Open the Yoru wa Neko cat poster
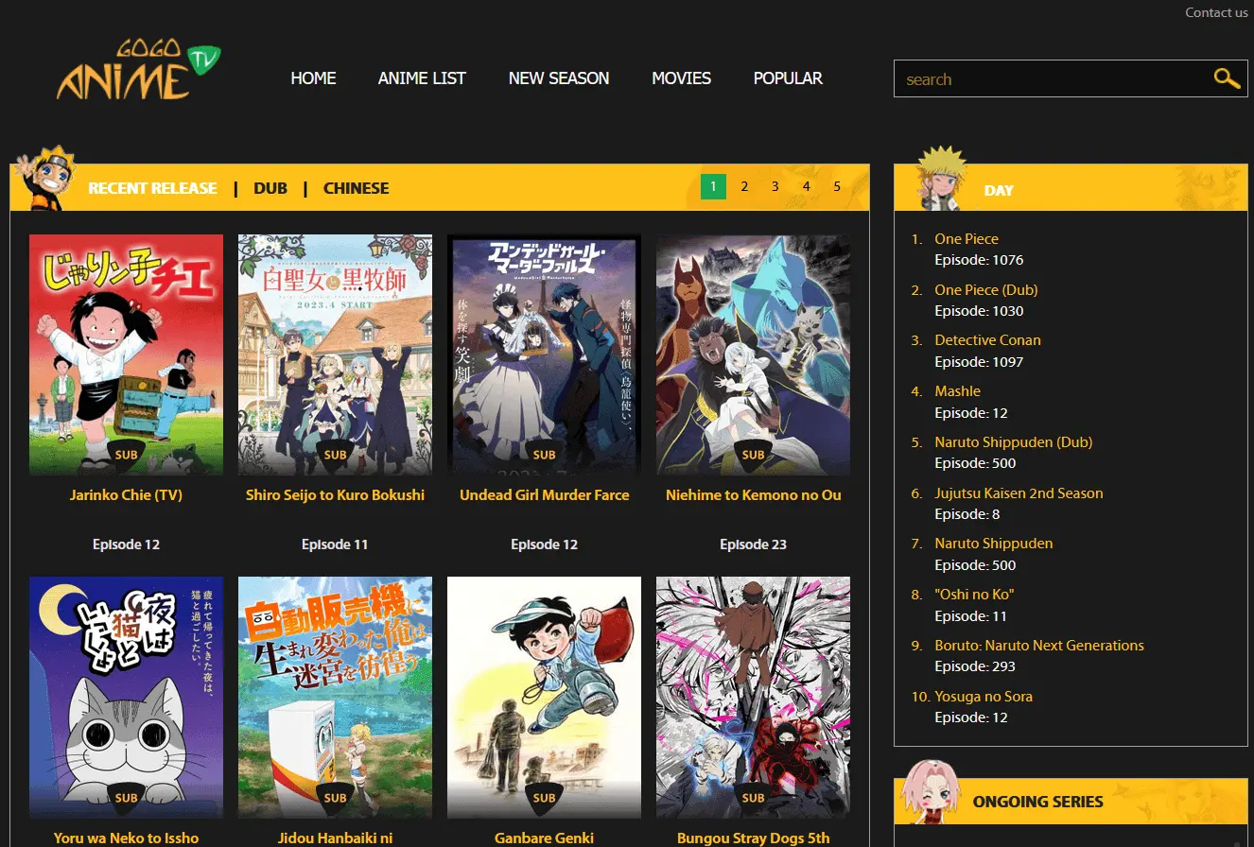Image resolution: width=1254 pixels, height=847 pixels. pyautogui.click(x=126, y=698)
